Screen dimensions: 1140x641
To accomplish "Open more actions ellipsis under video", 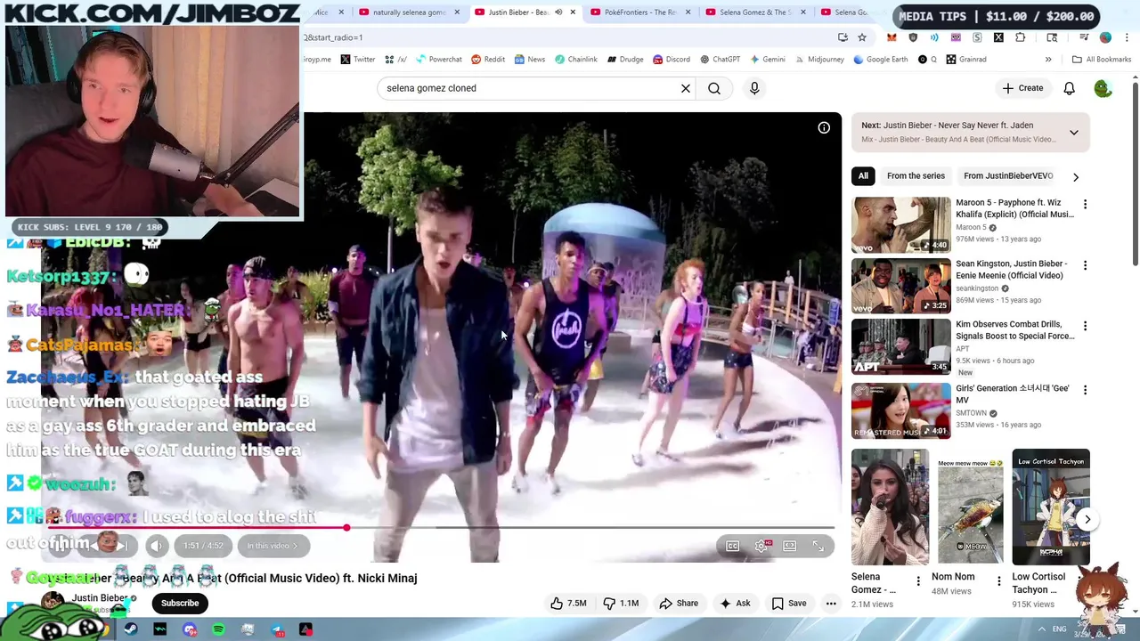I will tap(831, 604).
